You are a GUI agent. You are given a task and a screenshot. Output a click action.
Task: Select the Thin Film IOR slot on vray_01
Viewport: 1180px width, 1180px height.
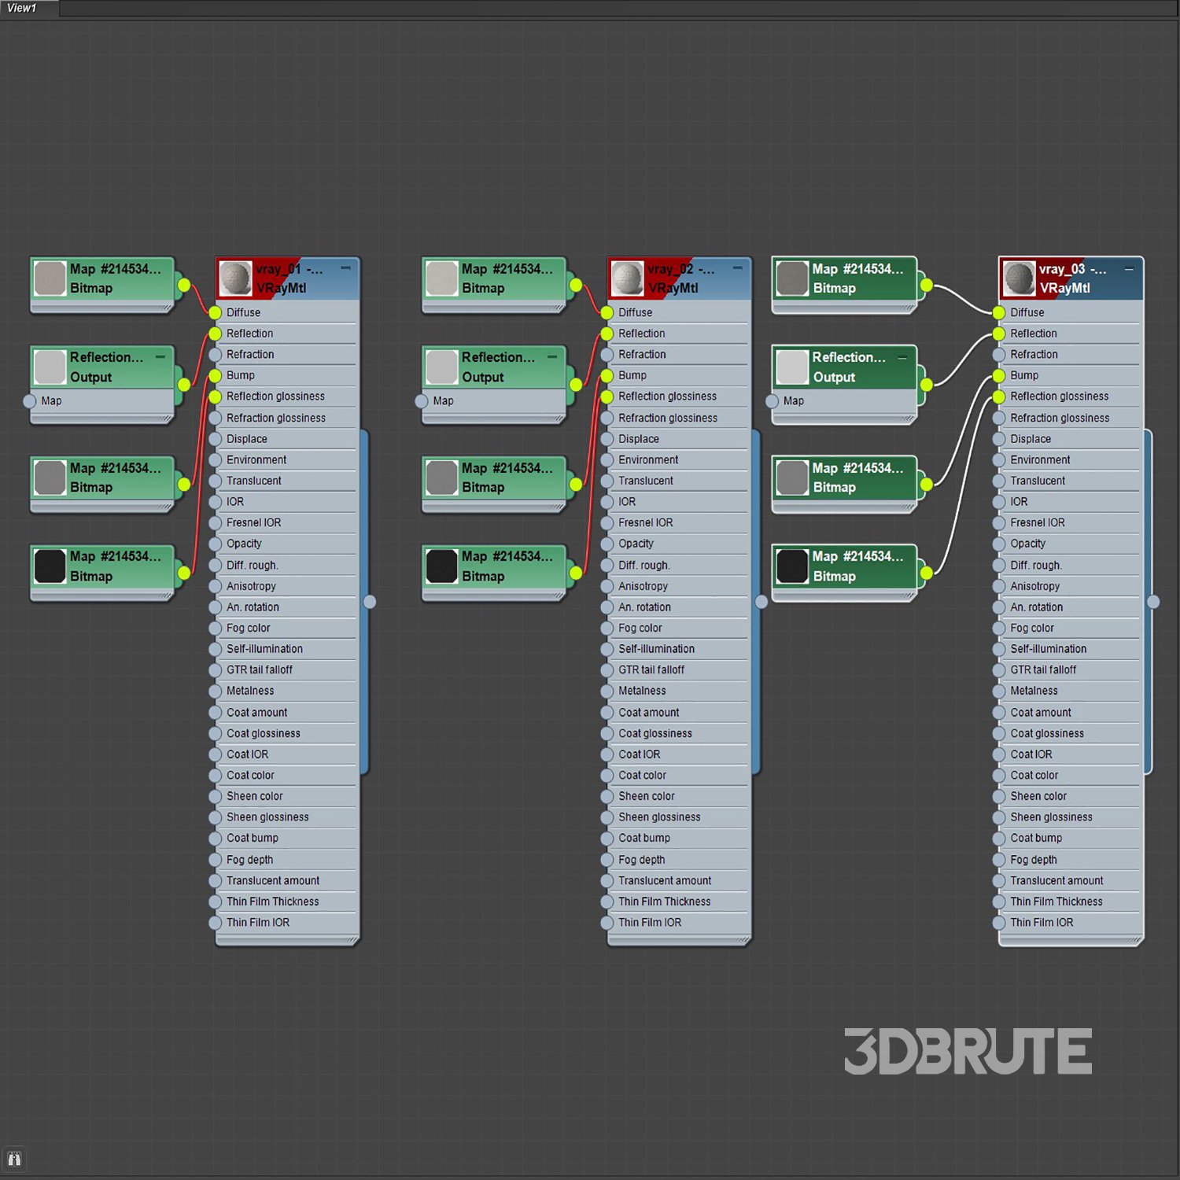click(x=258, y=923)
